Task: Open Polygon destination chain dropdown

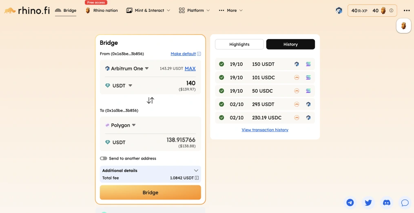Action: pos(120,125)
